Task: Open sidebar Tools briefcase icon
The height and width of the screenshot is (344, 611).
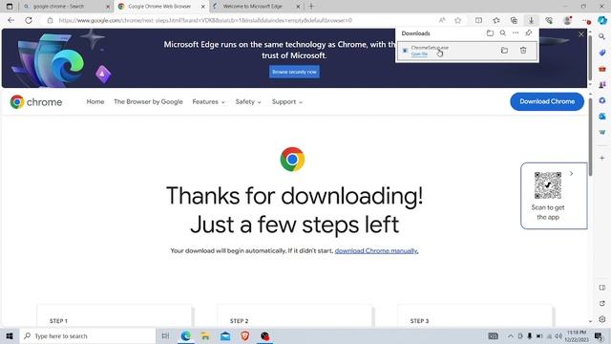Action: 602,69
